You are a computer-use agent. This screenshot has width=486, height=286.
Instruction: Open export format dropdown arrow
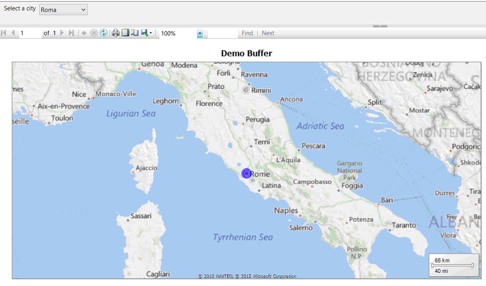[x=151, y=33]
